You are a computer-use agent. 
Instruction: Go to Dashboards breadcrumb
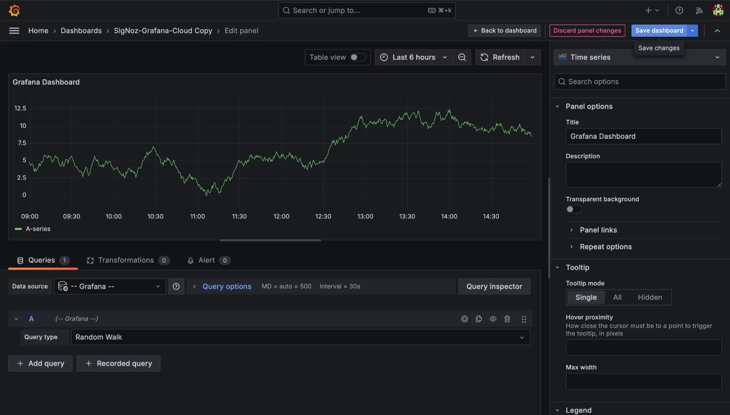pos(81,31)
